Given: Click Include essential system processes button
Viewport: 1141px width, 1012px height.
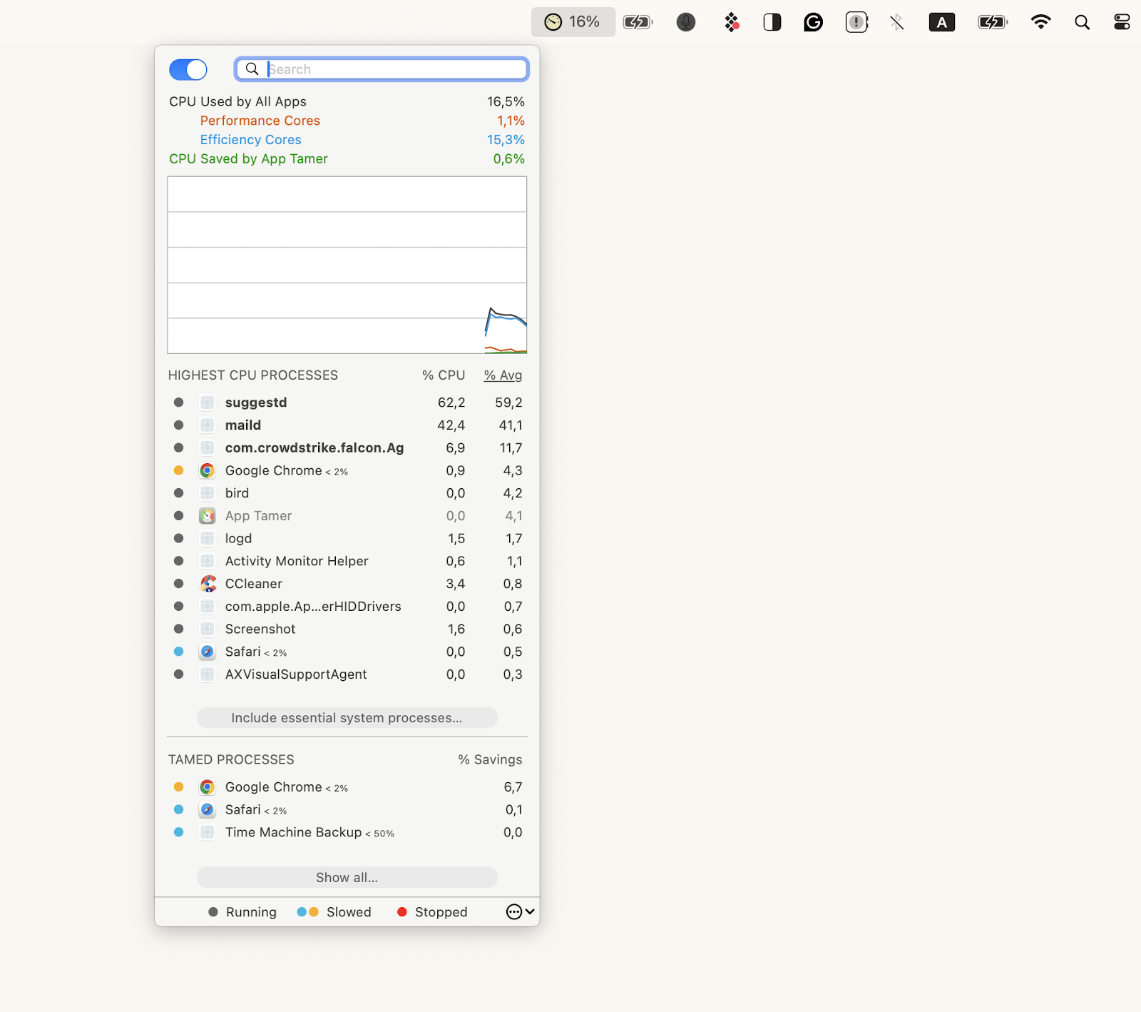Looking at the screenshot, I should coord(347,718).
